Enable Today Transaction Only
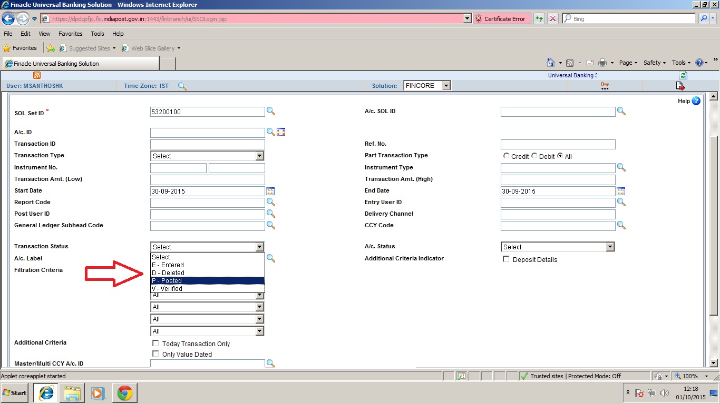720x404 pixels. point(155,343)
